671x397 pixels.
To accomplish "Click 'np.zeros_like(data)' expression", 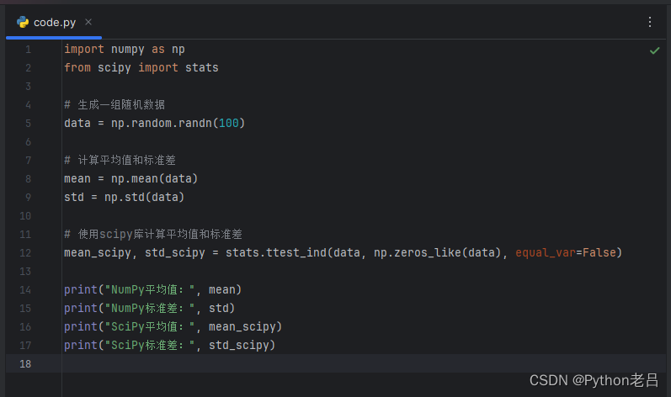I will [x=437, y=253].
